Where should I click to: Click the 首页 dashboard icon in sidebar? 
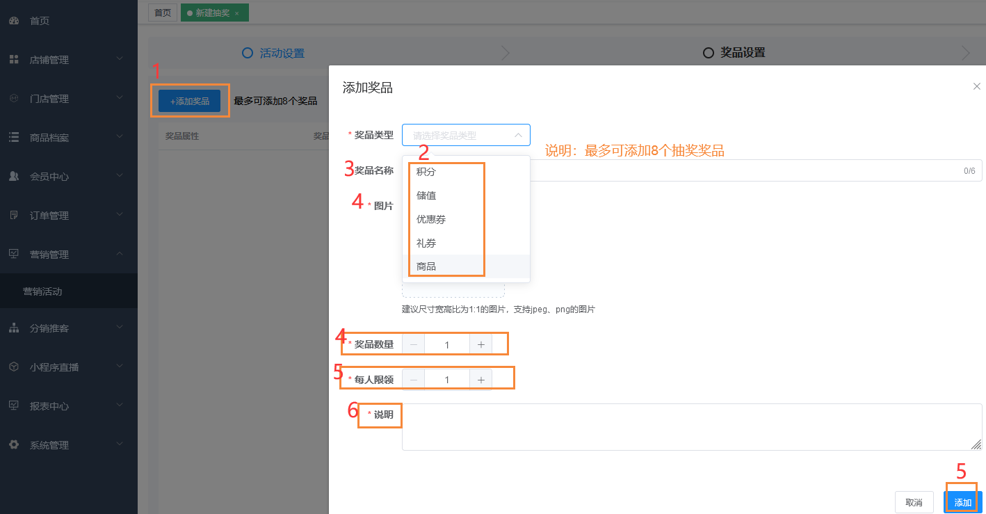point(14,21)
